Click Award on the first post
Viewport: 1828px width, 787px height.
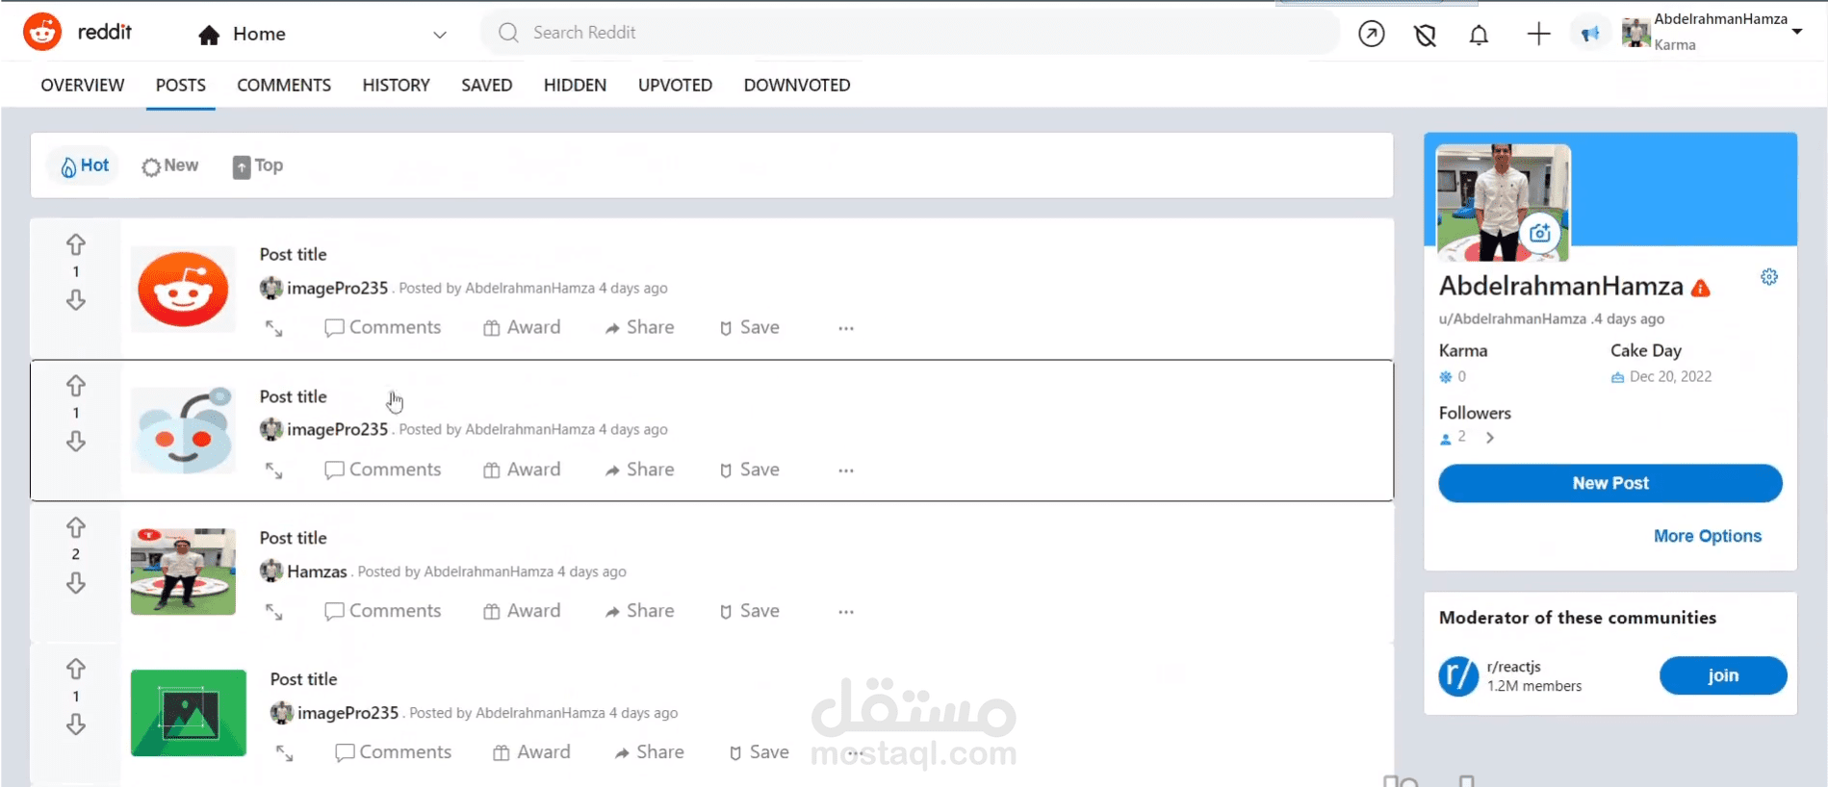[x=521, y=327]
